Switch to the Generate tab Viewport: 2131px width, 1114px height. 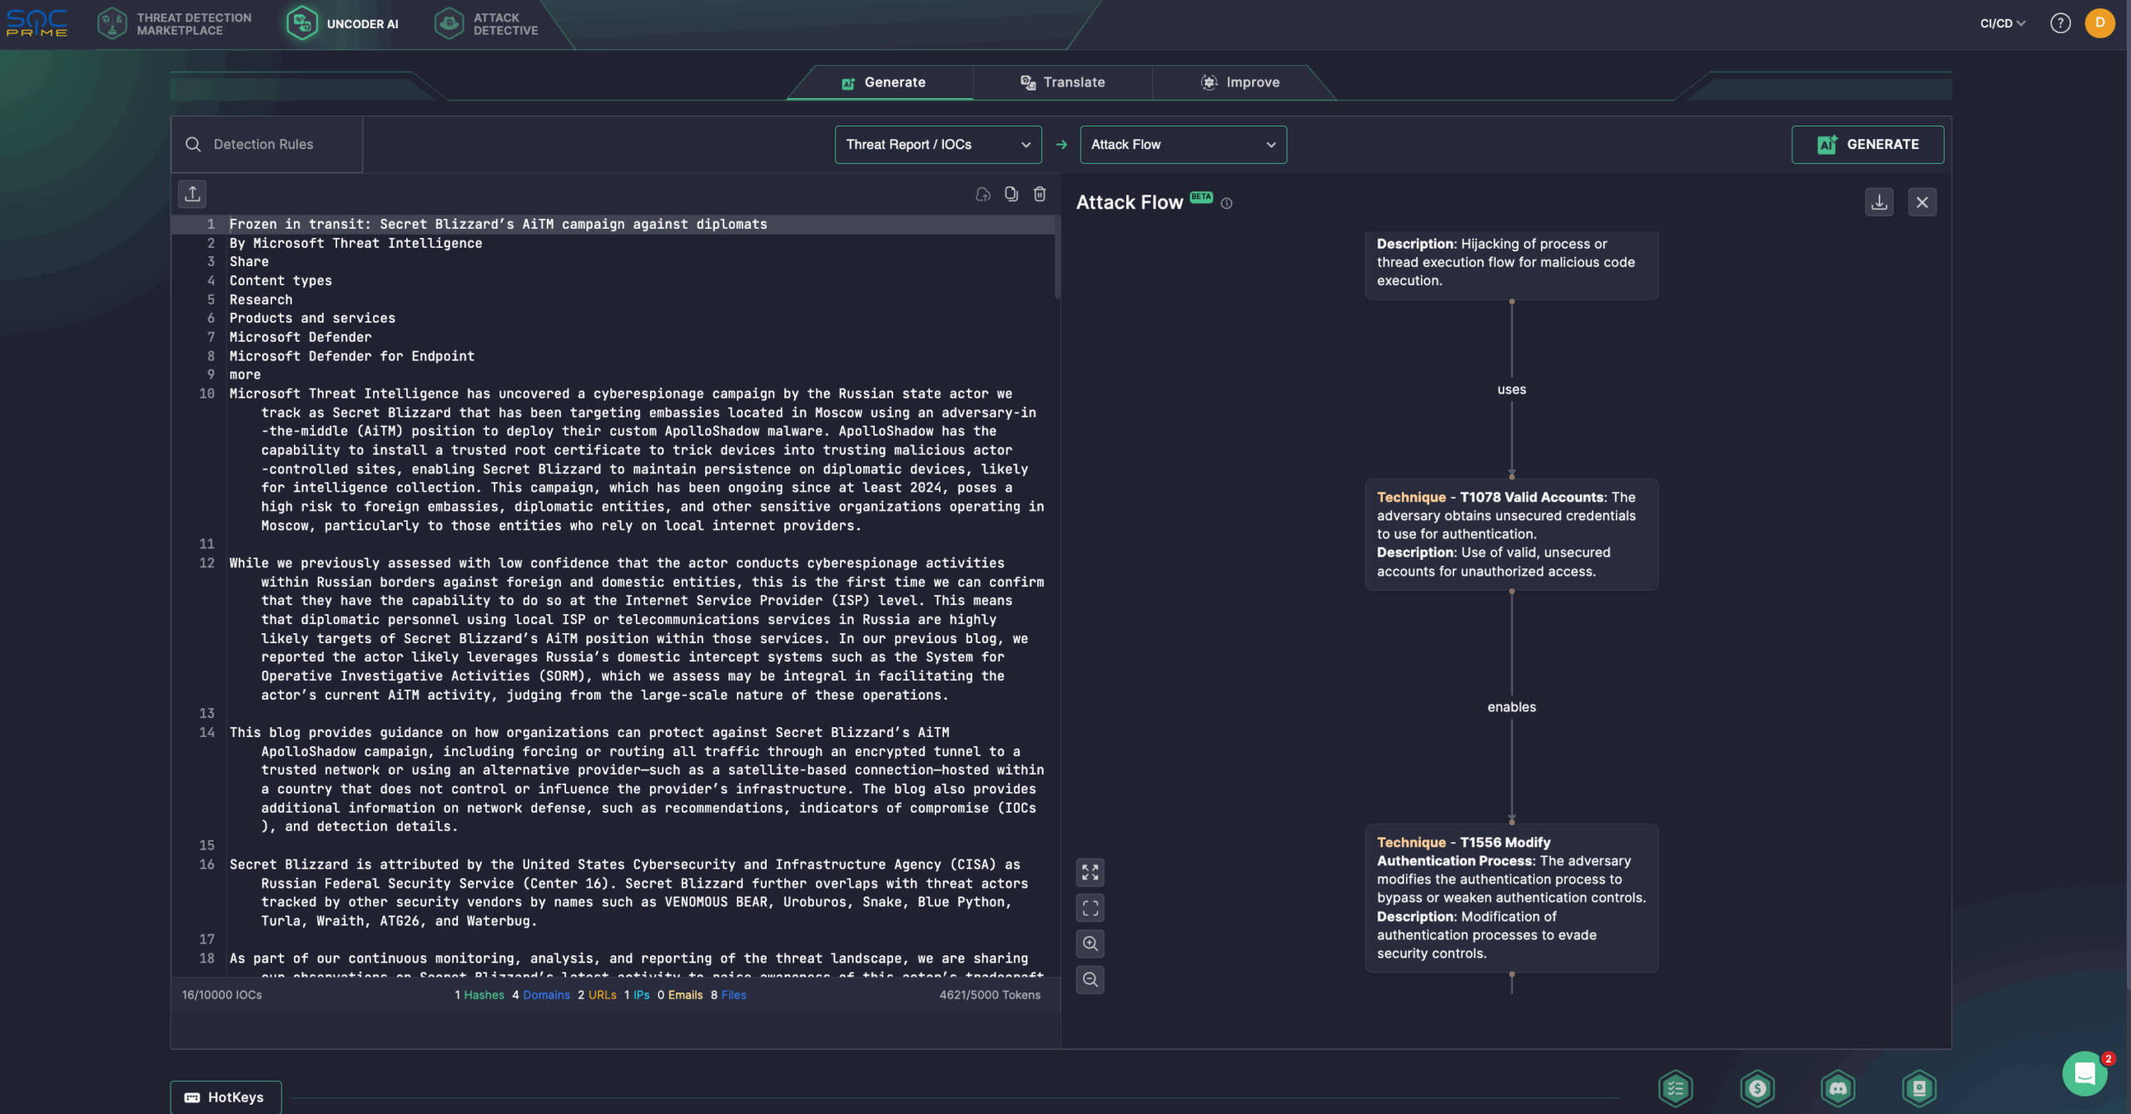882,82
